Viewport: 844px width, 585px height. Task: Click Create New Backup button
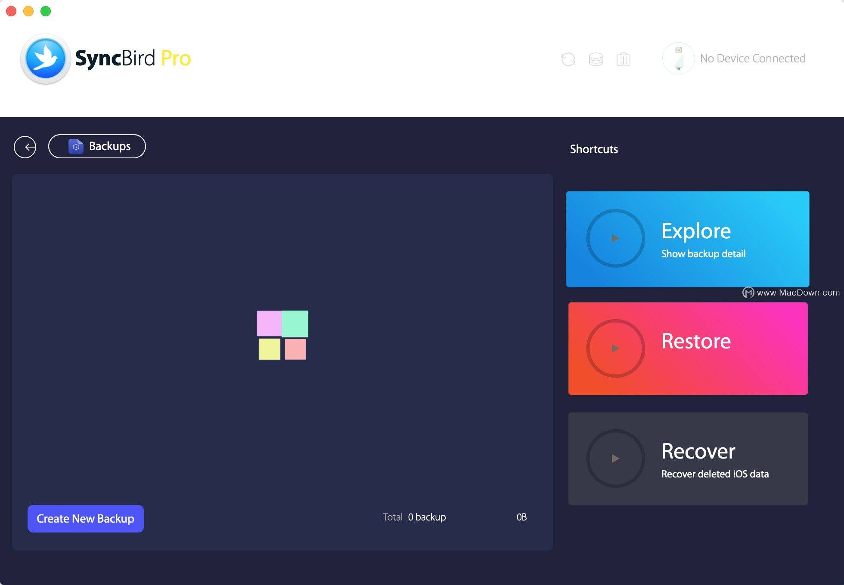(86, 519)
